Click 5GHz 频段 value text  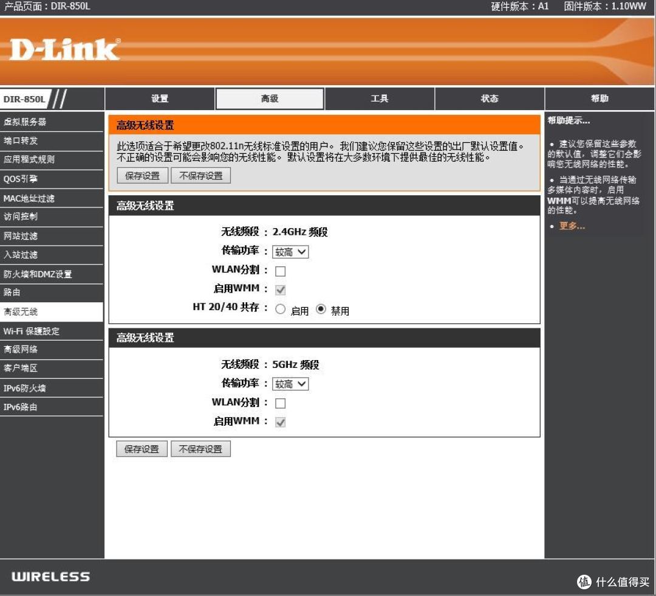coord(296,364)
